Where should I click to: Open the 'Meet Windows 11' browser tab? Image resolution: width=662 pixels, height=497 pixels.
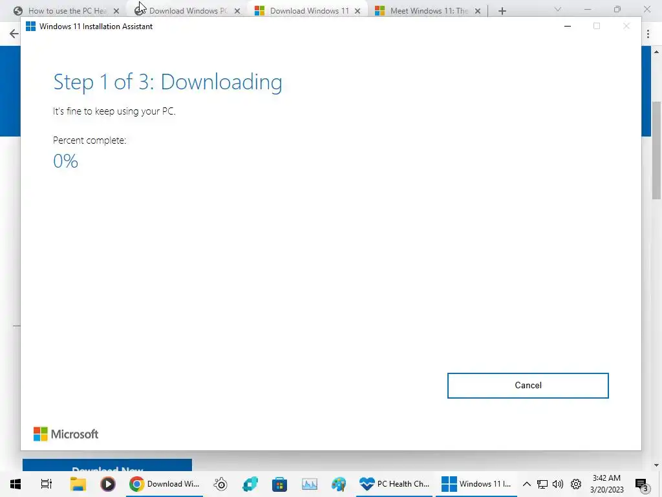[x=429, y=11]
